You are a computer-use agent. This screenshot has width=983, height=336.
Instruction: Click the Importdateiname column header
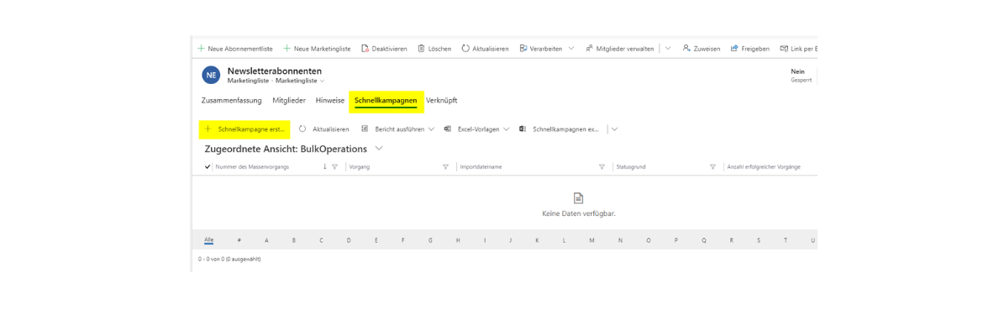coord(481,167)
